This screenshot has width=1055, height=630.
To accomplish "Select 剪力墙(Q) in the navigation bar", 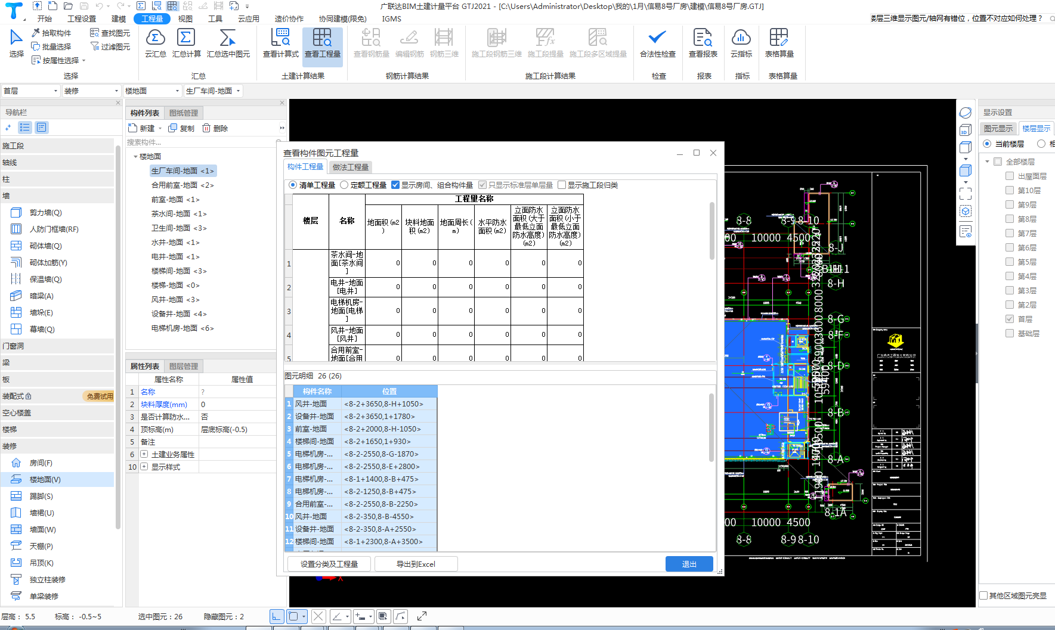I will 45,213.
